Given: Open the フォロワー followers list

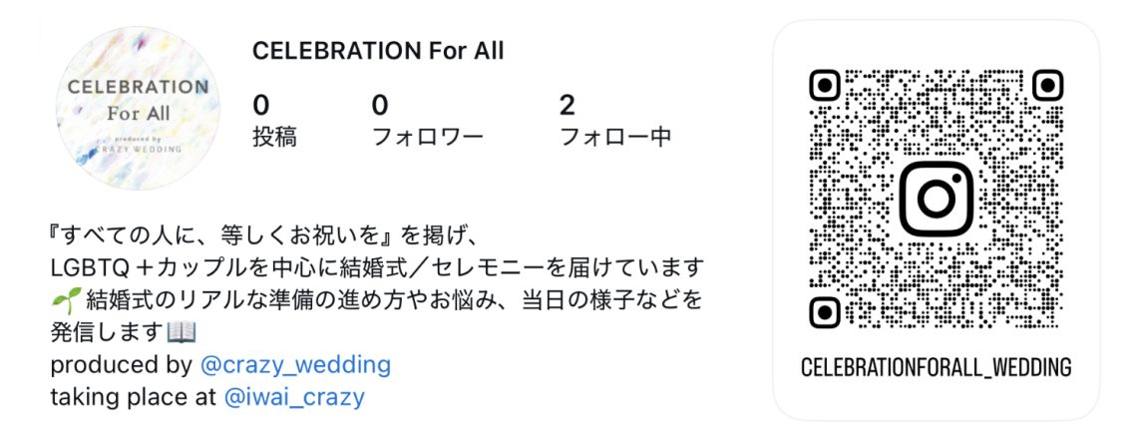Looking at the screenshot, I should pyautogui.click(x=426, y=121).
